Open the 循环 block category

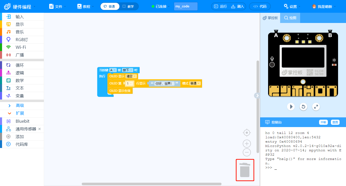click(x=22, y=65)
